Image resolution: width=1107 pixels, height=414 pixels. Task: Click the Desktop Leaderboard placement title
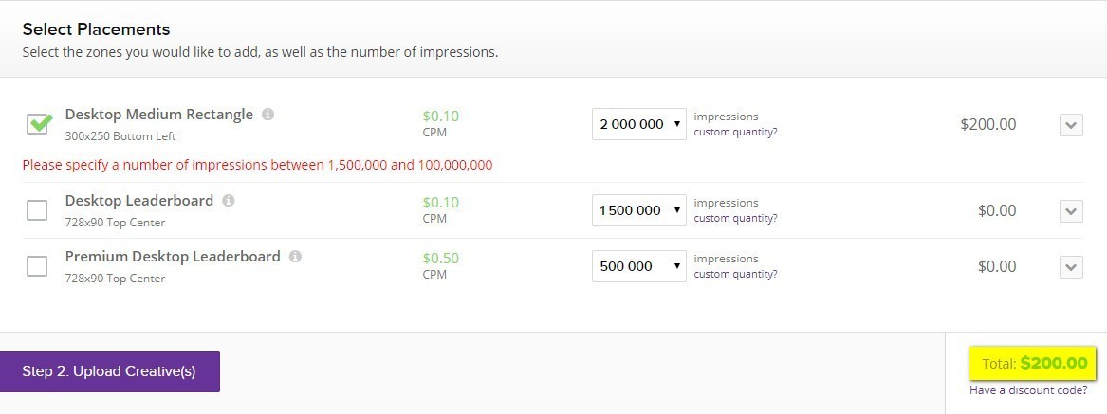click(139, 200)
